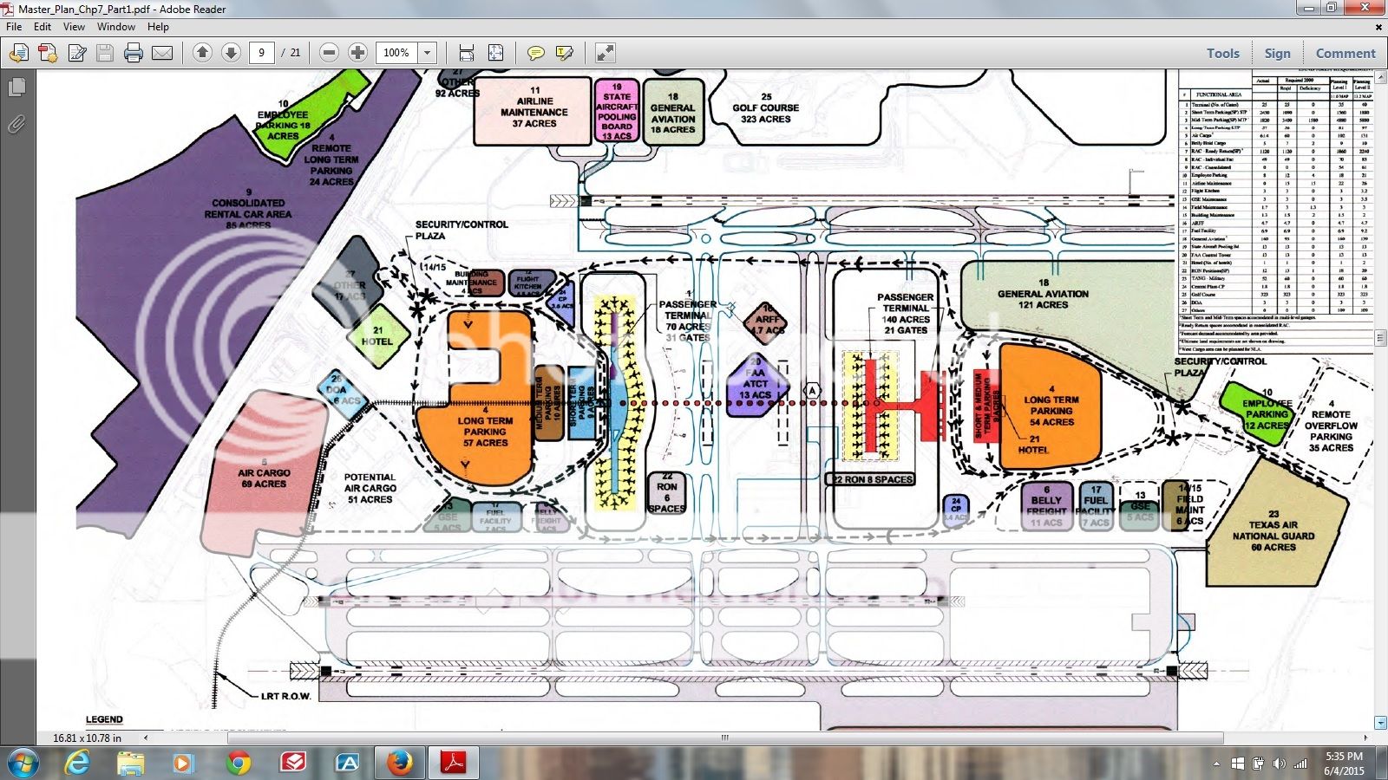Click the page number input field

261,53
